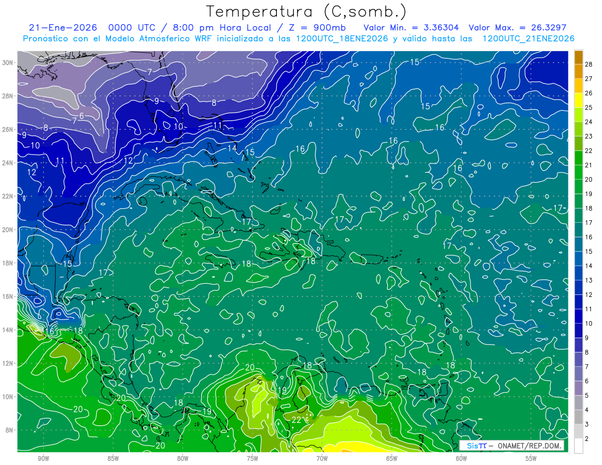602x465 pixels.
Task: Click the "55W" longitude axis label
Action: (x=531, y=458)
